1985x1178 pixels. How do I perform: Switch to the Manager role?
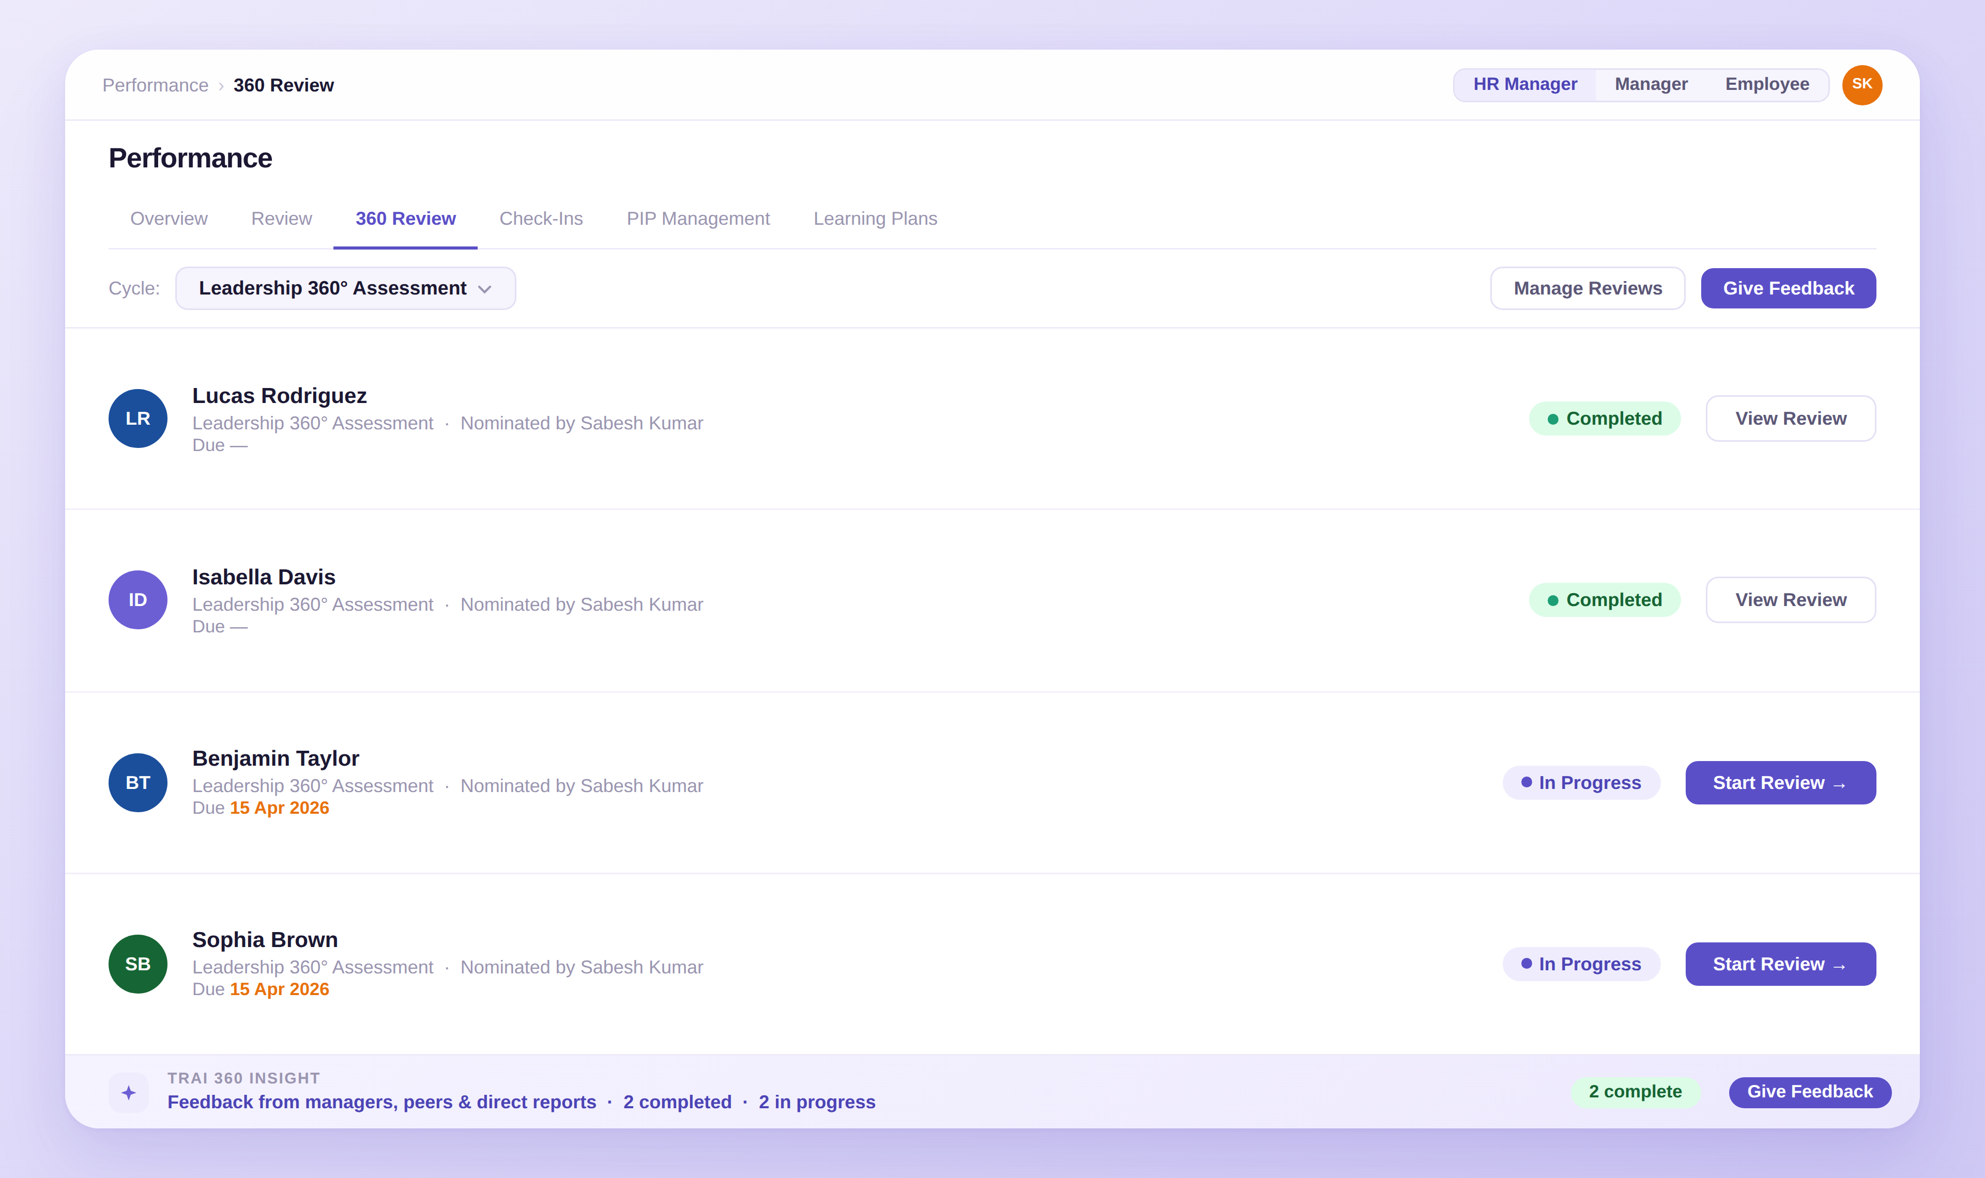pos(1650,84)
